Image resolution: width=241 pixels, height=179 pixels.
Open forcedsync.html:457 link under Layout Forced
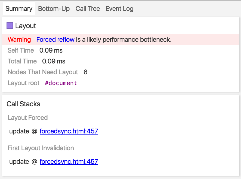(x=69, y=132)
